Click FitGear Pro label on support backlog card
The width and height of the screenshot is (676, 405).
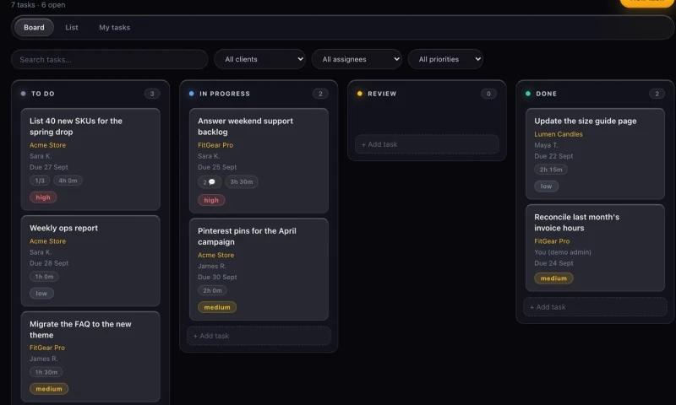pos(215,145)
